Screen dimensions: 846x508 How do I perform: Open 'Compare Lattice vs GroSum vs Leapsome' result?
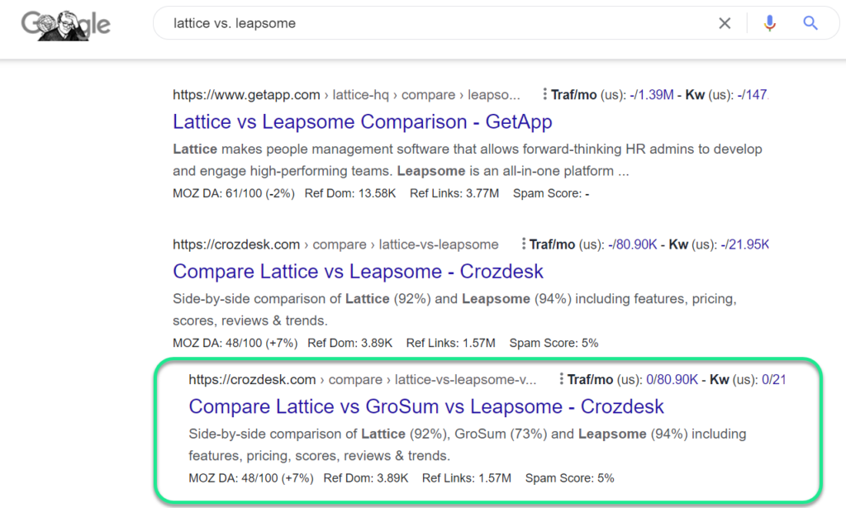426,406
